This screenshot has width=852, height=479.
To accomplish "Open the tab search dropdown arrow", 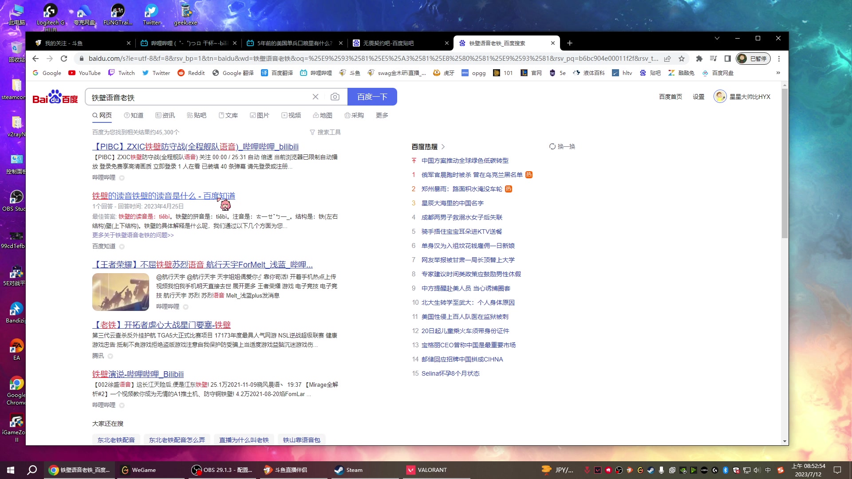I will pyautogui.click(x=717, y=38).
